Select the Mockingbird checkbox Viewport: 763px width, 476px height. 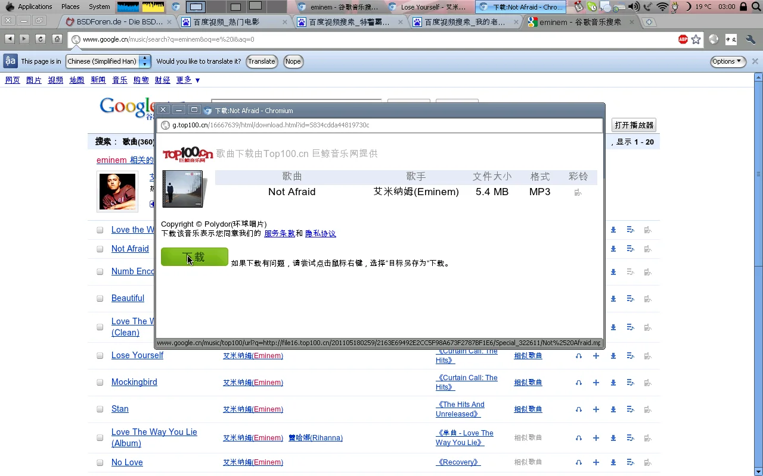[100, 383]
